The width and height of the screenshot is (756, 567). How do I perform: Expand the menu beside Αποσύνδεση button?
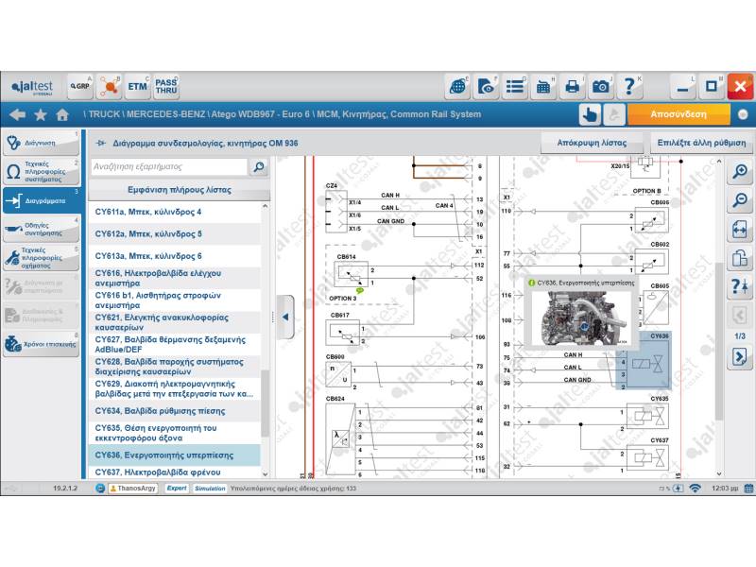743,114
